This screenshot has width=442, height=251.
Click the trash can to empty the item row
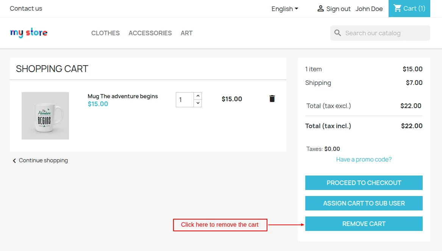tap(272, 99)
